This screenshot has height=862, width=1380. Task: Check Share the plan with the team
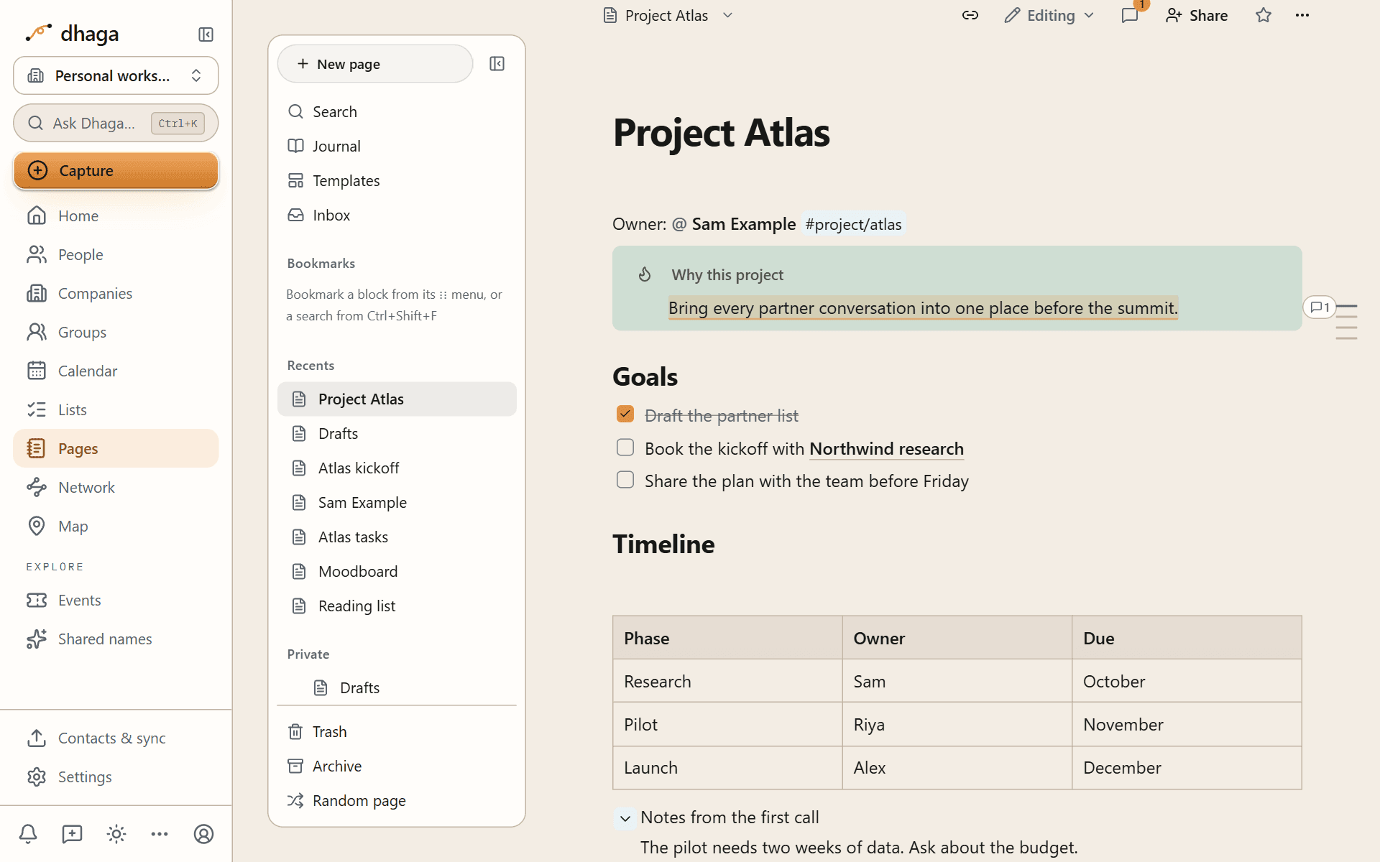point(625,480)
